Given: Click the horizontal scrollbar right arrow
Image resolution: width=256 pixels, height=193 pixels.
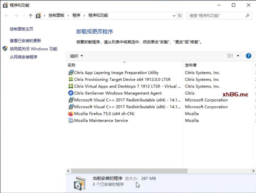Looking at the screenshot, I should tap(253, 171).
